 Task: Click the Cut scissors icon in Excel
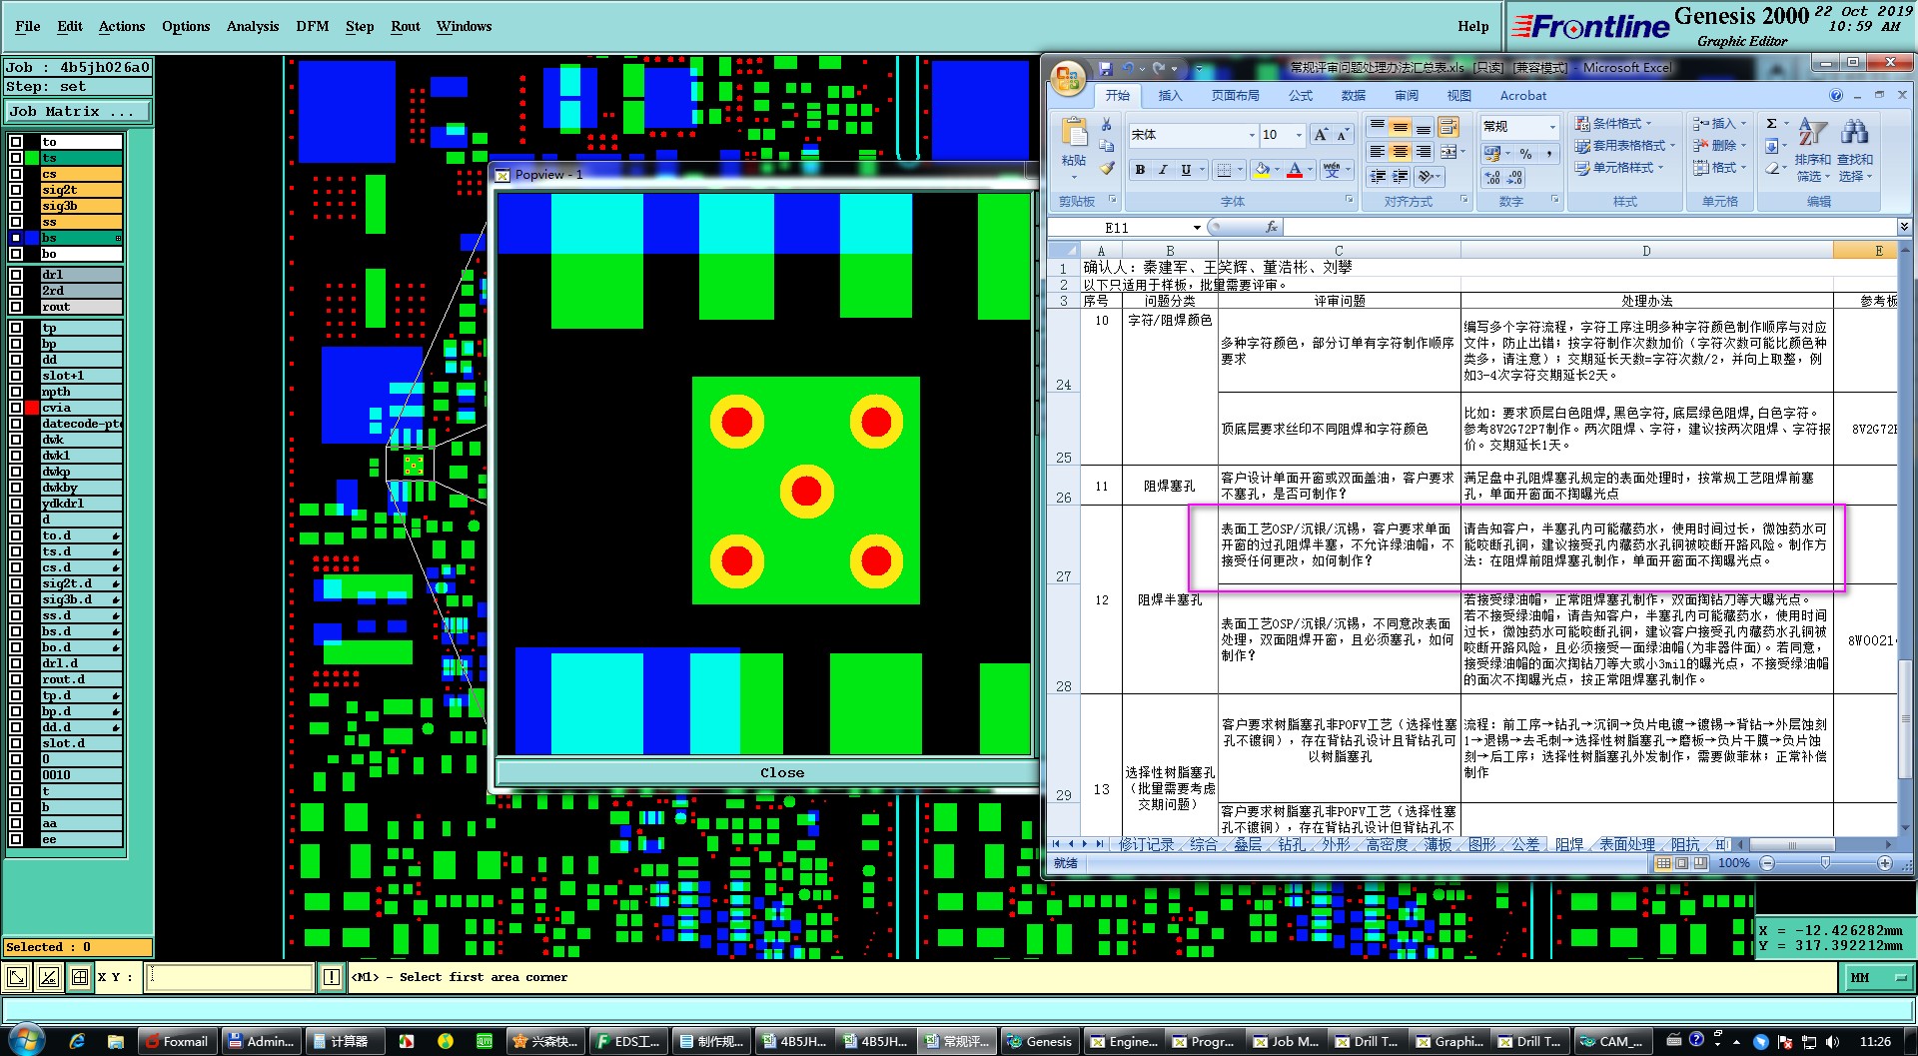tap(1106, 124)
